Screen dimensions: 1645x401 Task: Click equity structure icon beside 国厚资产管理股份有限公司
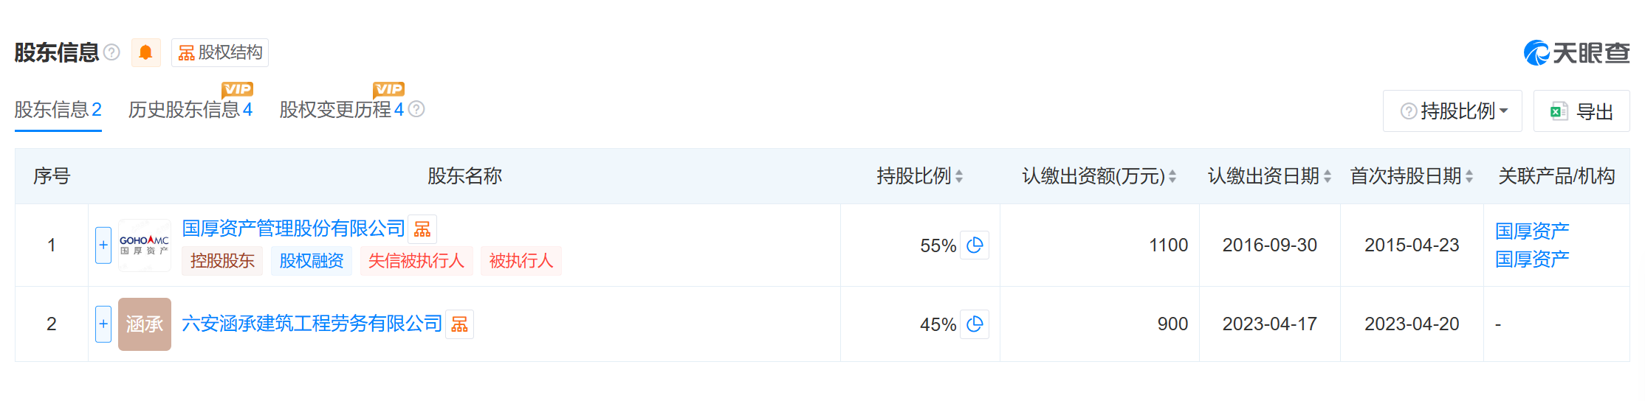coord(422,229)
